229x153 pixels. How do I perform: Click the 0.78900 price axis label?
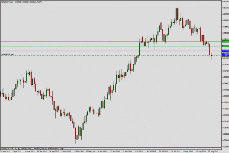[x=225, y=27]
